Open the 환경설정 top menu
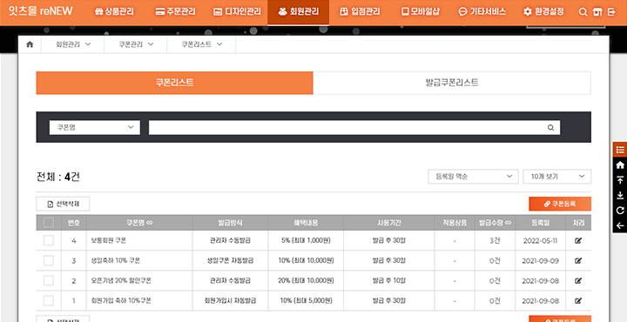 pos(543,12)
